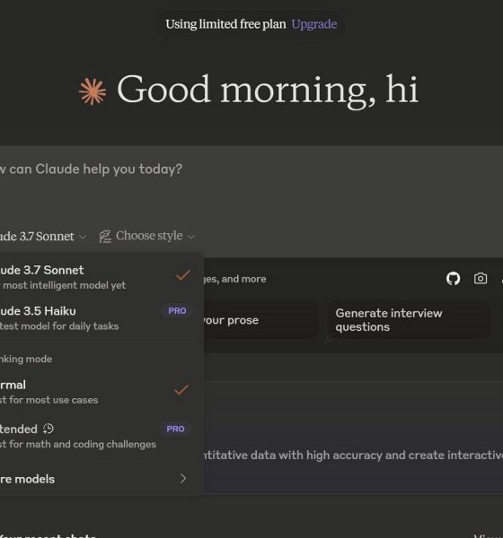Open the More models menu entry
Viewport: 503px width, 538px height.
click(97, 479)
